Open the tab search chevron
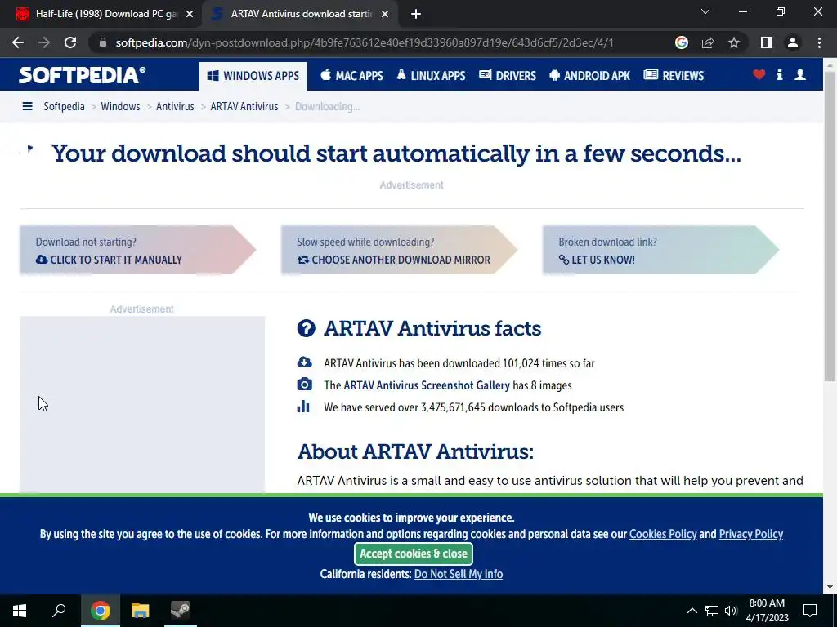Screen dimensions: 837x627 pos(705,11)
